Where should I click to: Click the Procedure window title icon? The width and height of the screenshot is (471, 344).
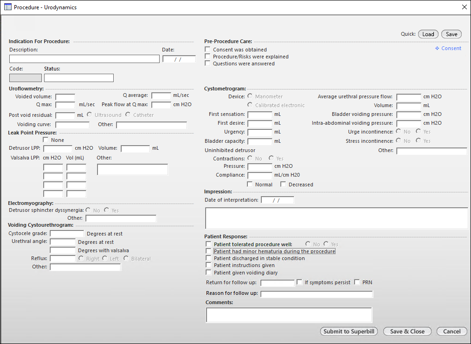[x=8, y=7]
